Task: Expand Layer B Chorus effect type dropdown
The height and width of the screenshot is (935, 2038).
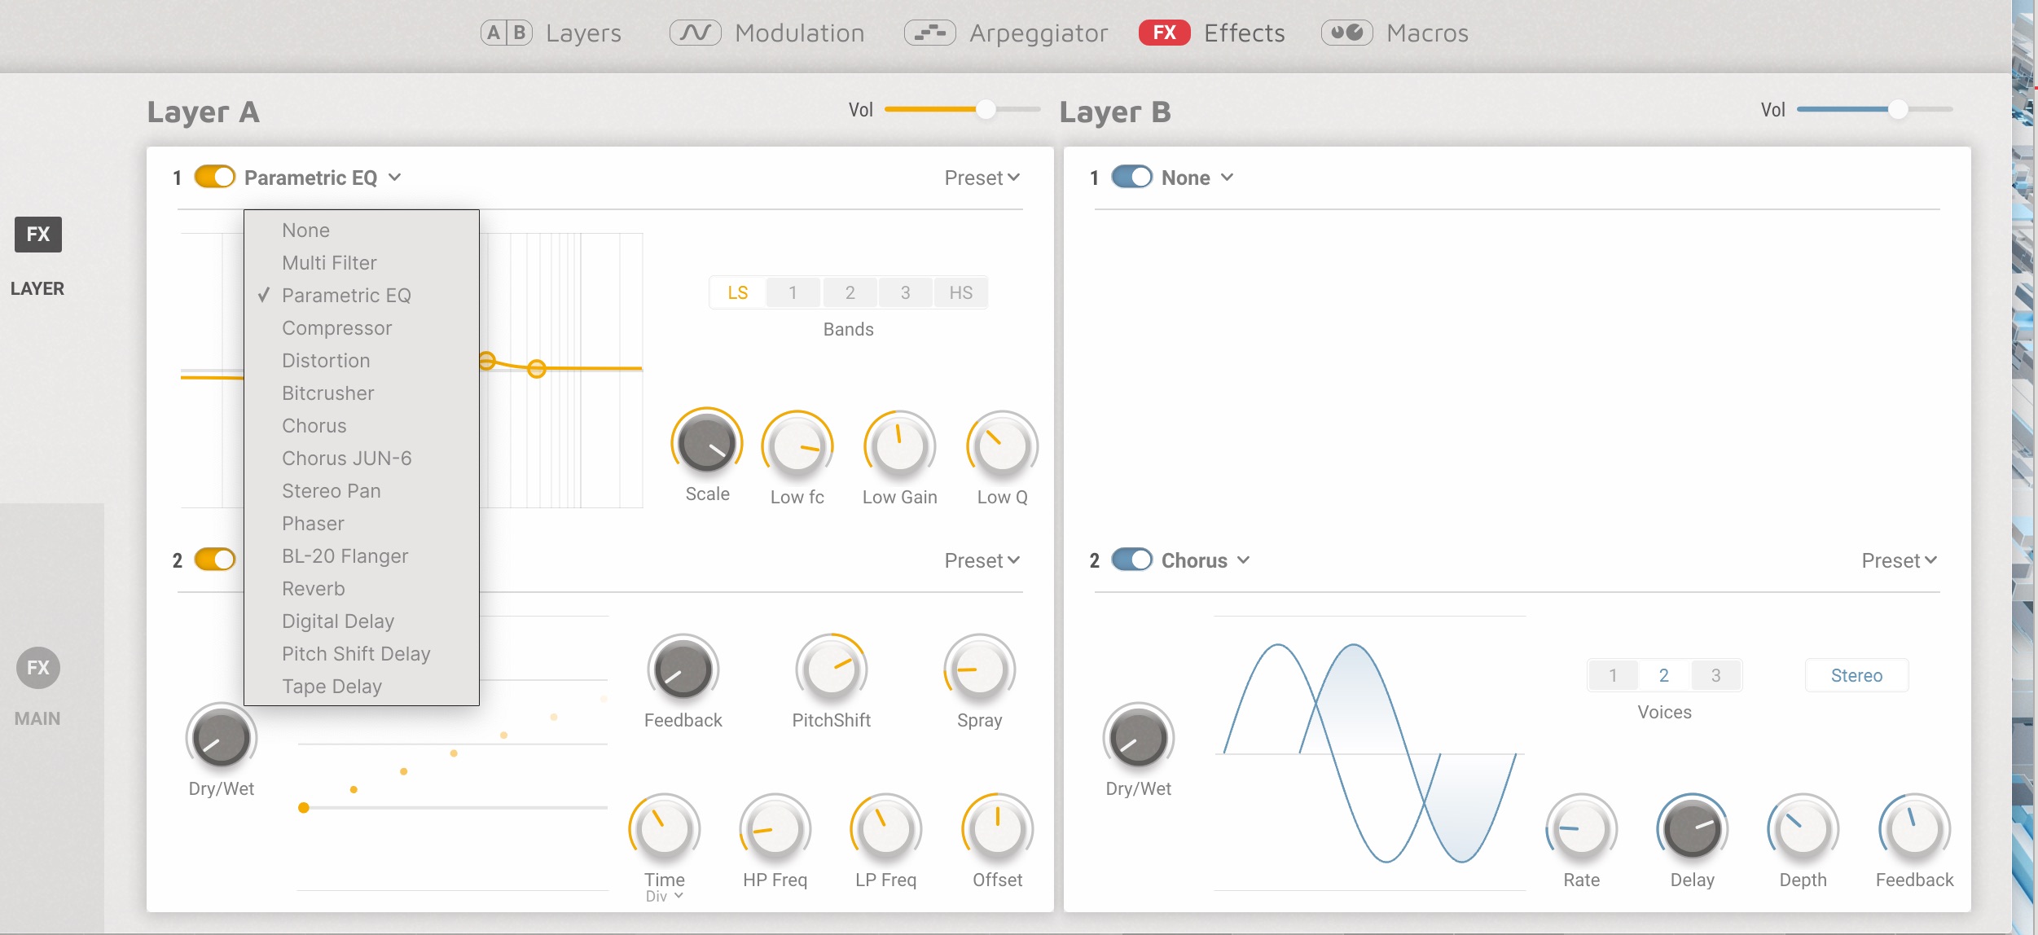Action: point(1243,560)
